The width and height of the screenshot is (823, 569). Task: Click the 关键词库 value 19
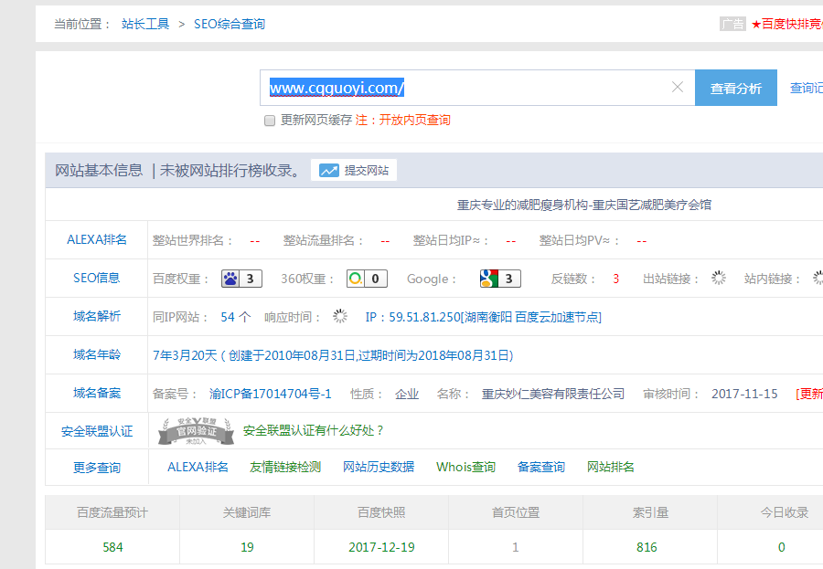[x=247, y=547]
